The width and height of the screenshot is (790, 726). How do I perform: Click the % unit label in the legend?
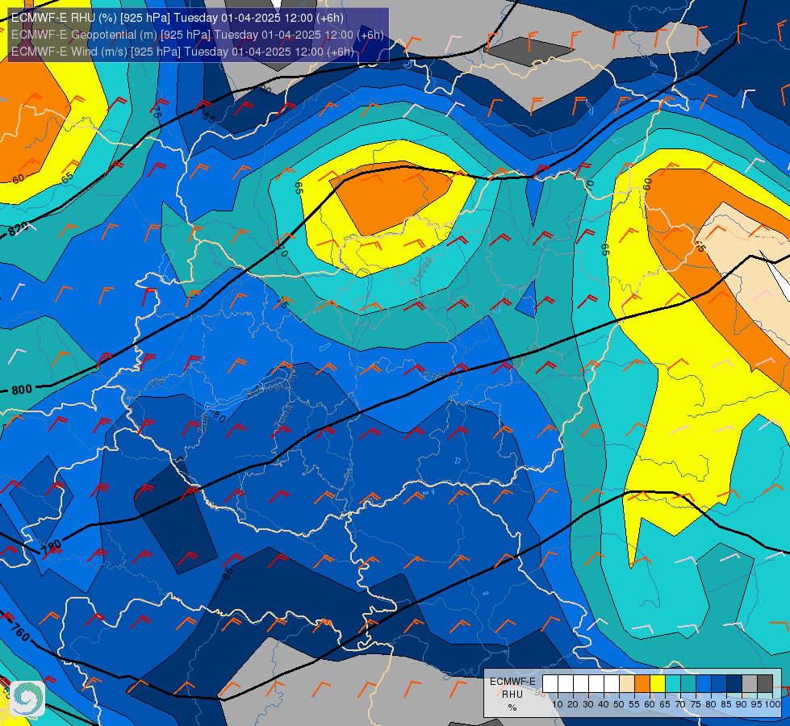[512, 708]
